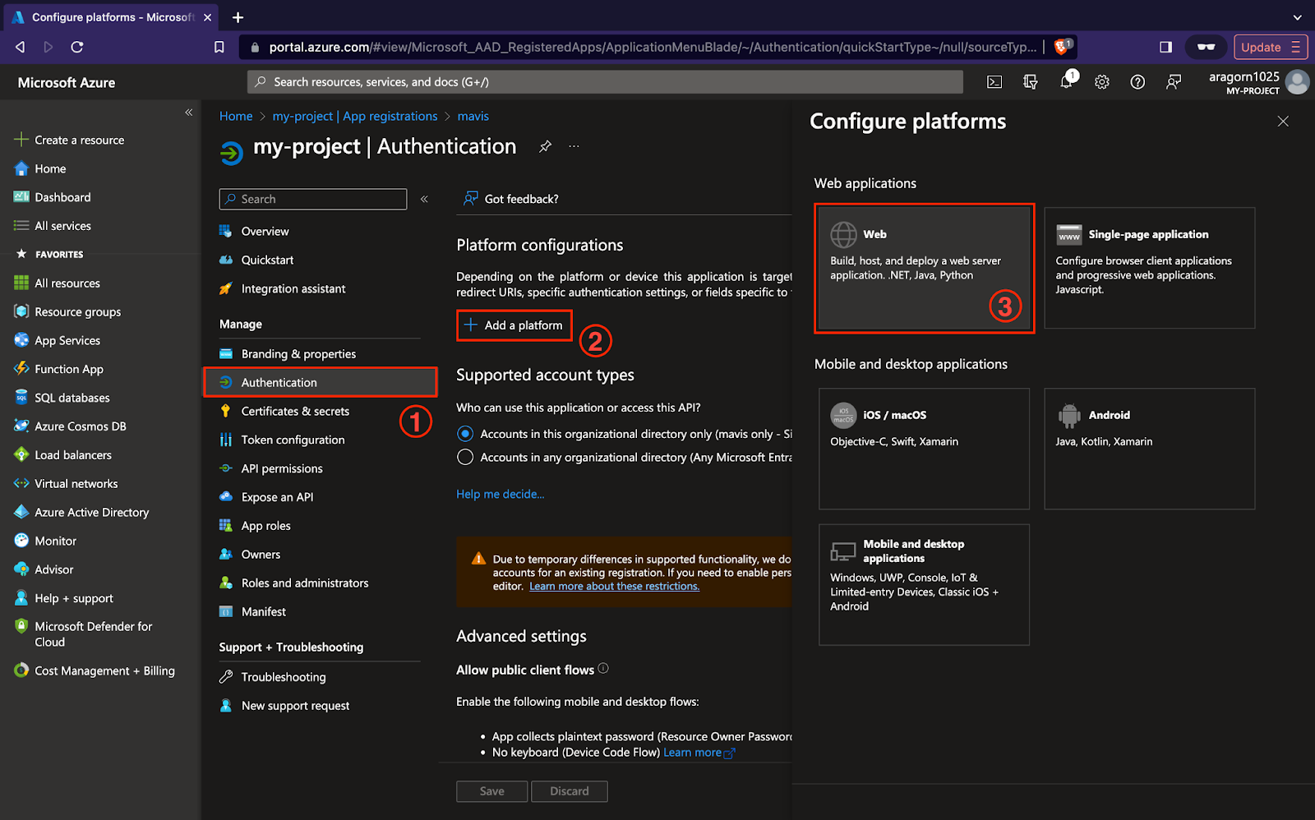This screenshot has width=1315, height=820.
Task: Select iOS / macOS platform tile
Action: [924, 449]
